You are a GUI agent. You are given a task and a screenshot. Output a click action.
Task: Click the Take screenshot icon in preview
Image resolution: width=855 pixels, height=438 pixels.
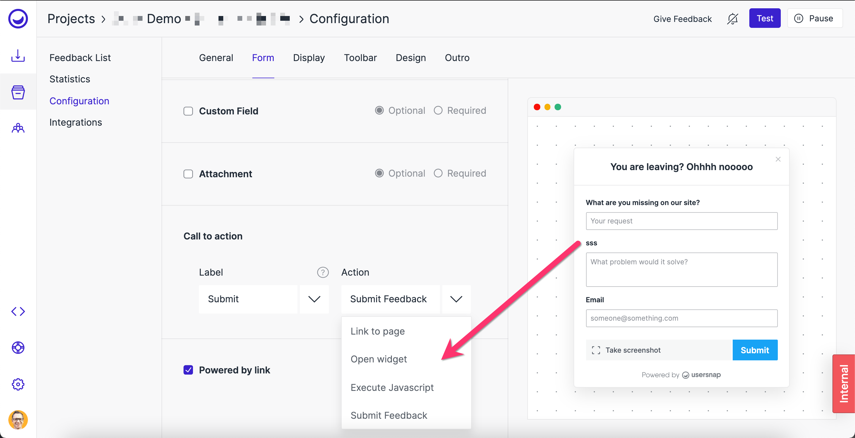[x=596, y=350]
